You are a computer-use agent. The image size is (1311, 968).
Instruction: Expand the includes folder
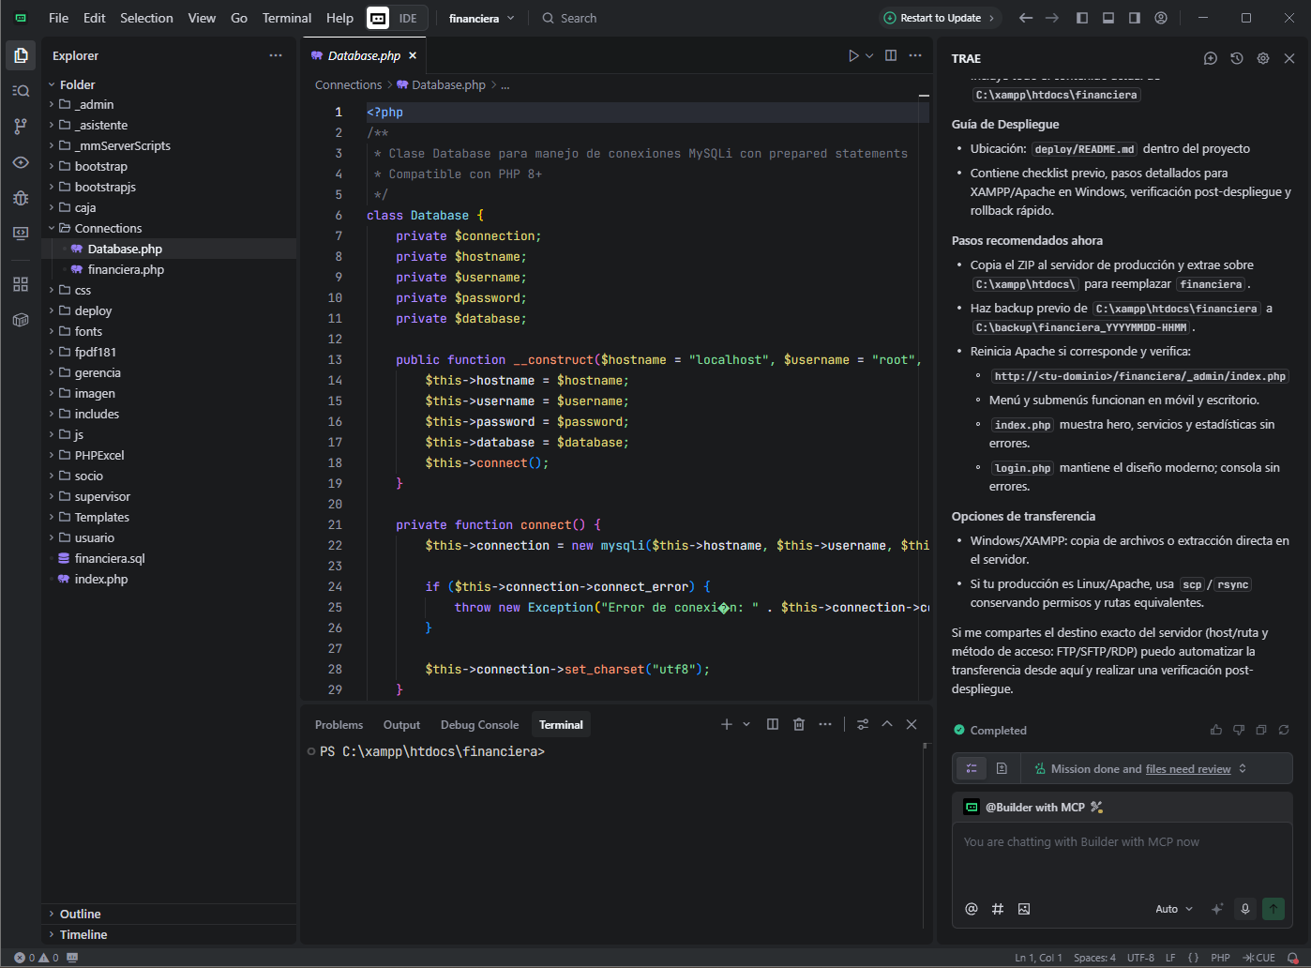click(97, 414)
